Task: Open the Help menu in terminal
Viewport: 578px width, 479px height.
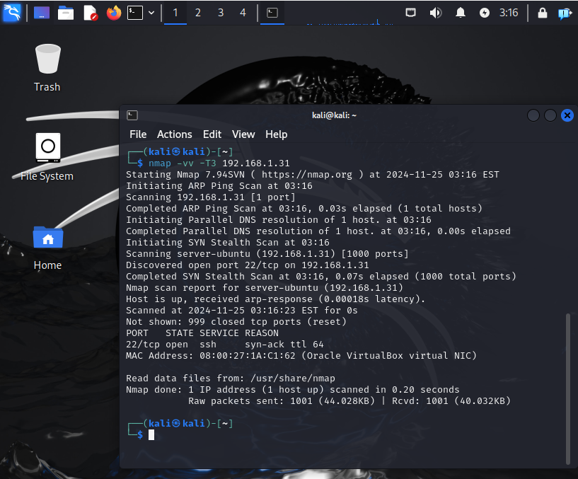Action: (x=277, y=134)
